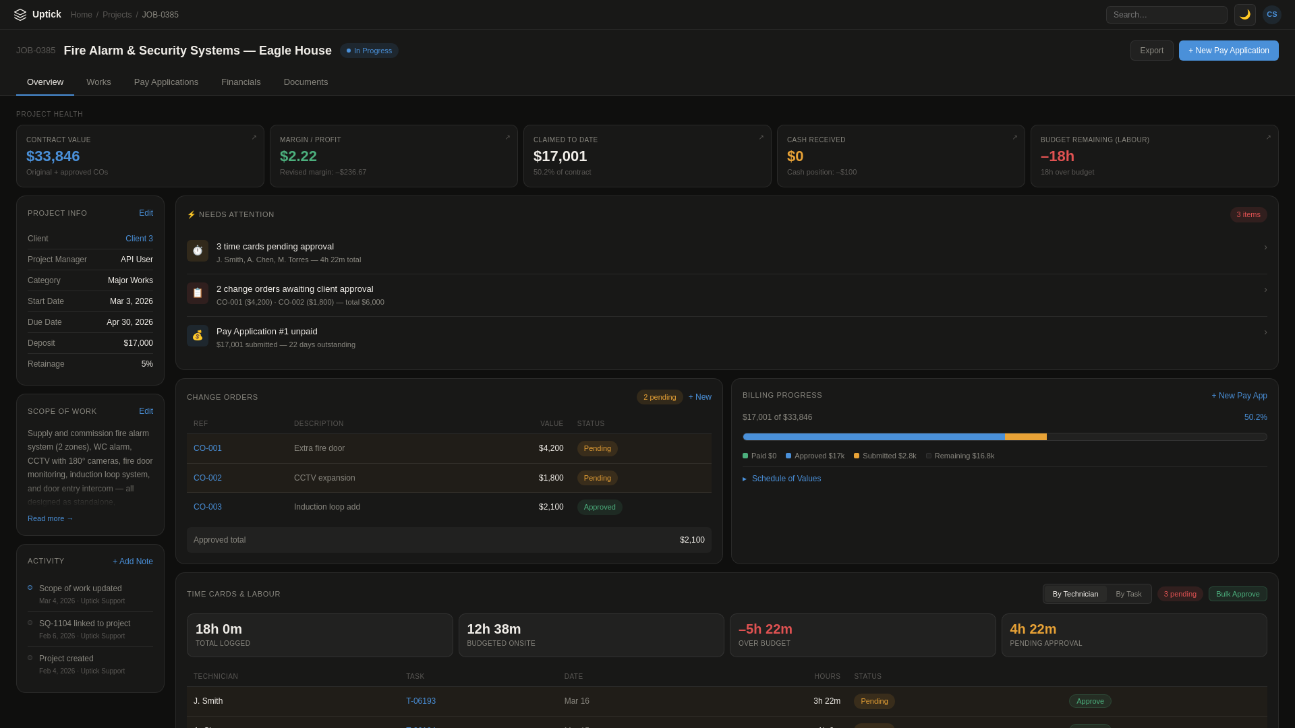Image resolution: width=1295 pixels, height=728 pixels.
Task: Click the Paid $0 legend swatch
Action: tap(745, 456)
